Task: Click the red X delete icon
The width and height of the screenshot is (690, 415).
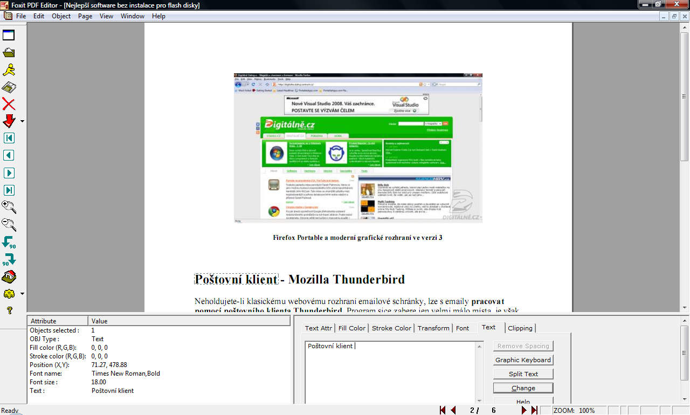Action: coord(9,105)
